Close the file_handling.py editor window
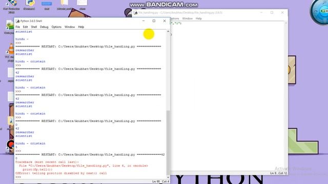 pos(282,13)
